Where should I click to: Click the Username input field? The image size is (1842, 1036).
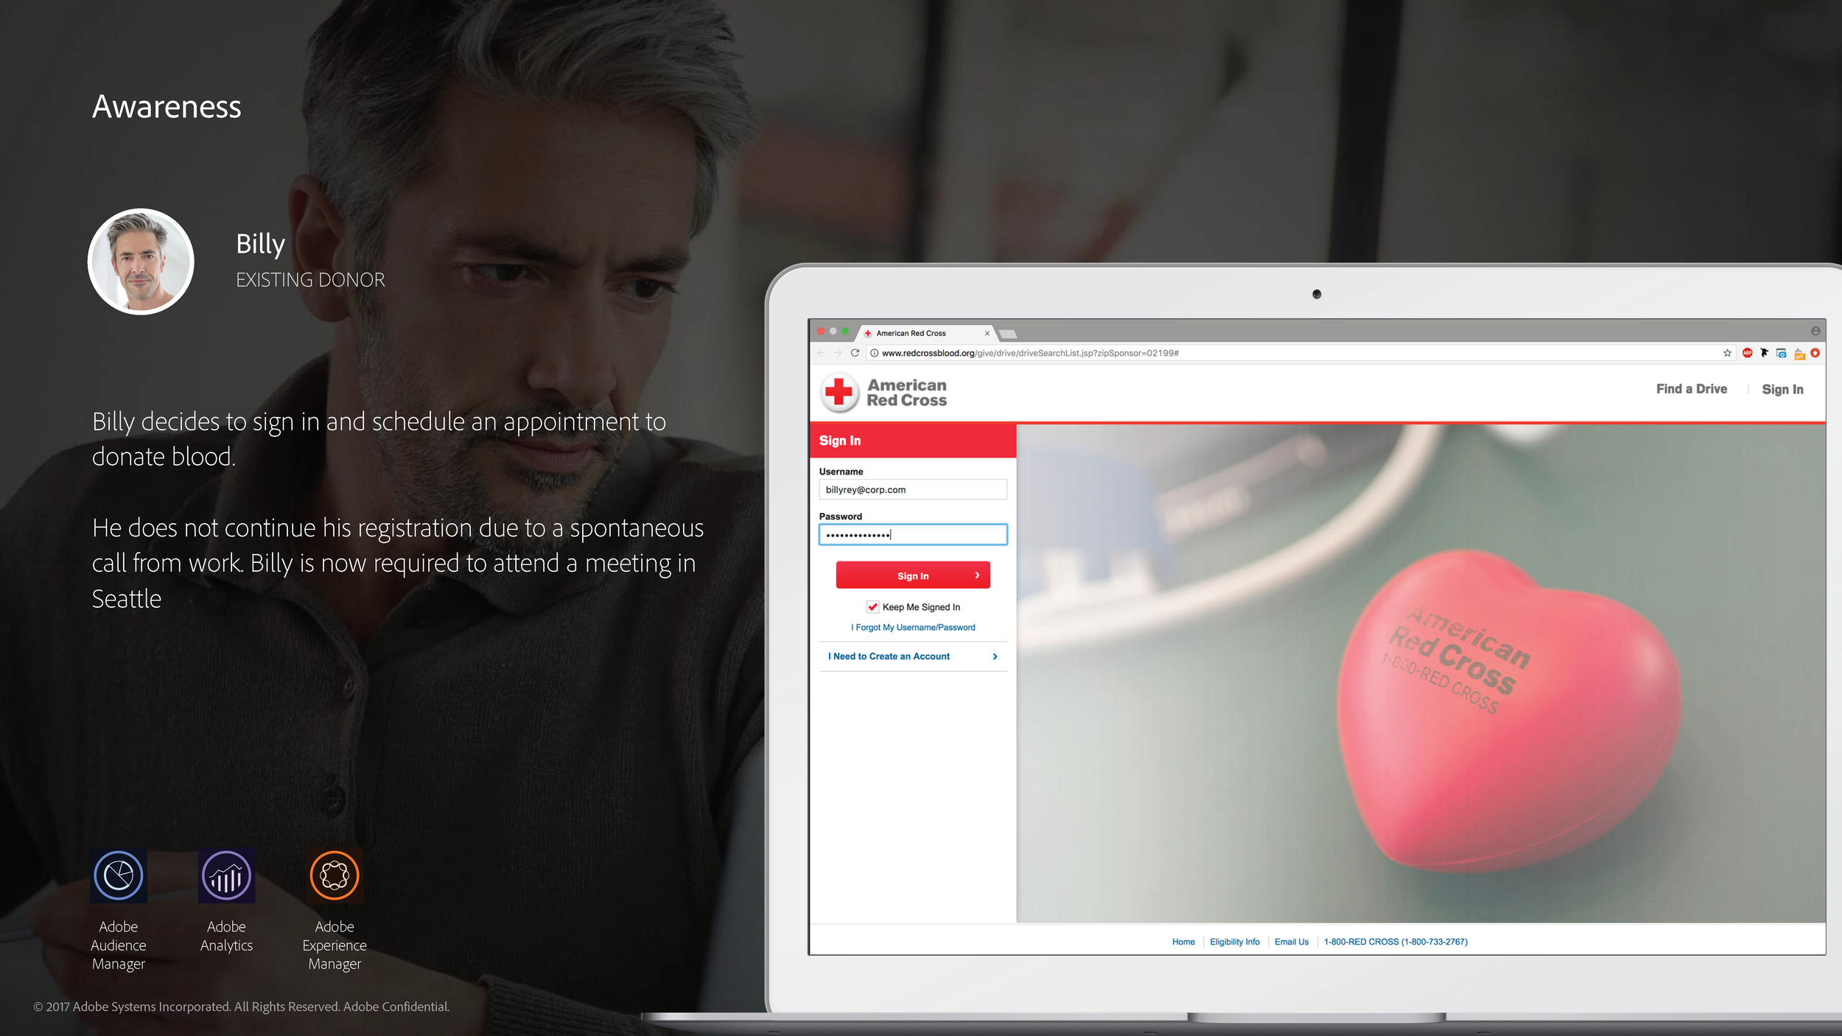click(x=914, y=489)
